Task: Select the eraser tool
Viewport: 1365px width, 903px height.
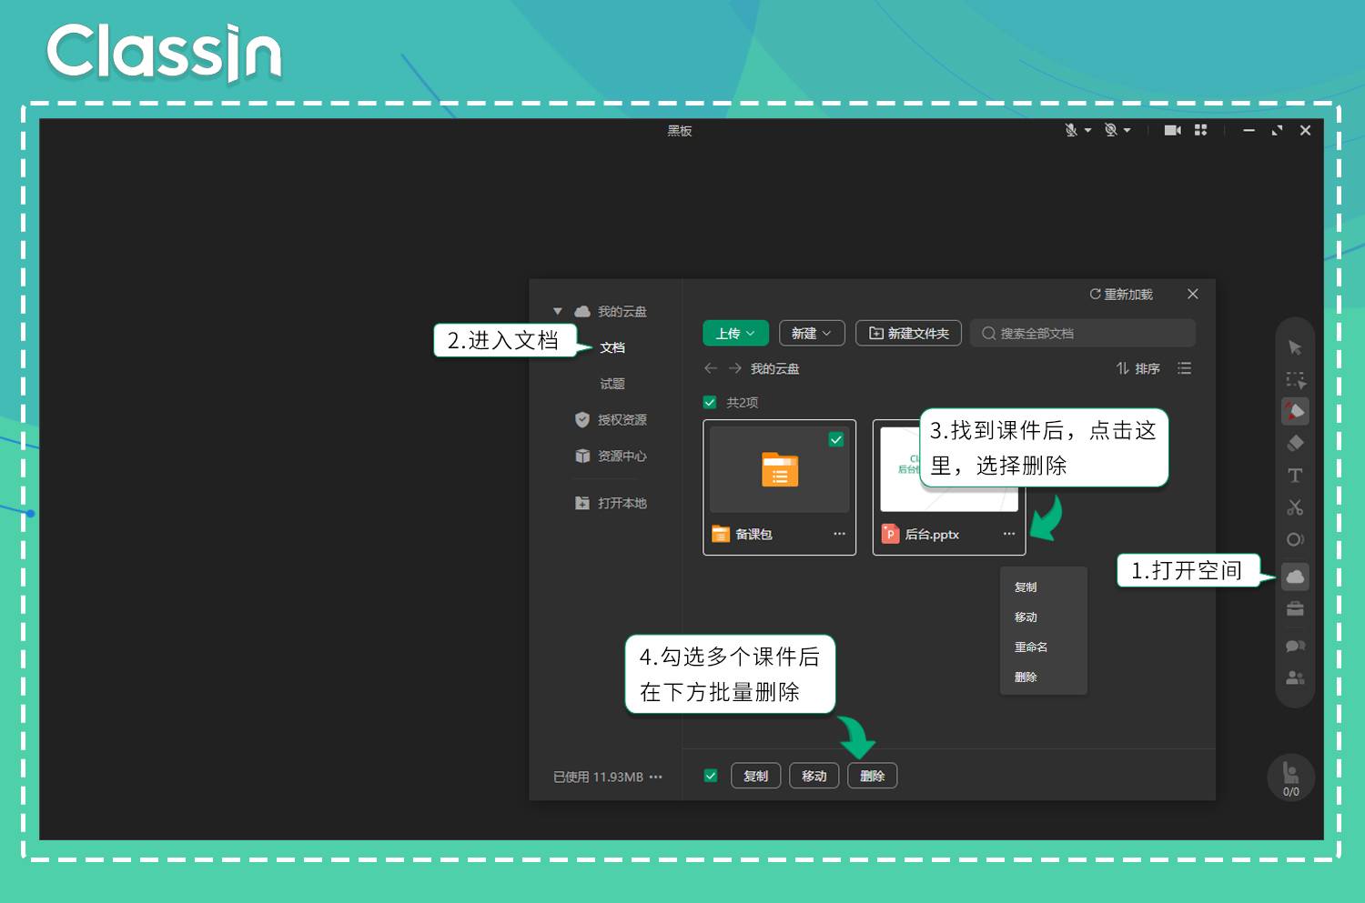Action: point(1295,443)
